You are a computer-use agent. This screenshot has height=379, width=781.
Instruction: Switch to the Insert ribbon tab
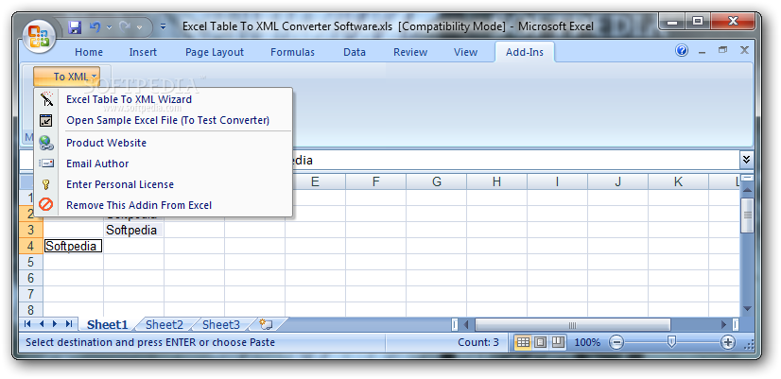[143, 52]
